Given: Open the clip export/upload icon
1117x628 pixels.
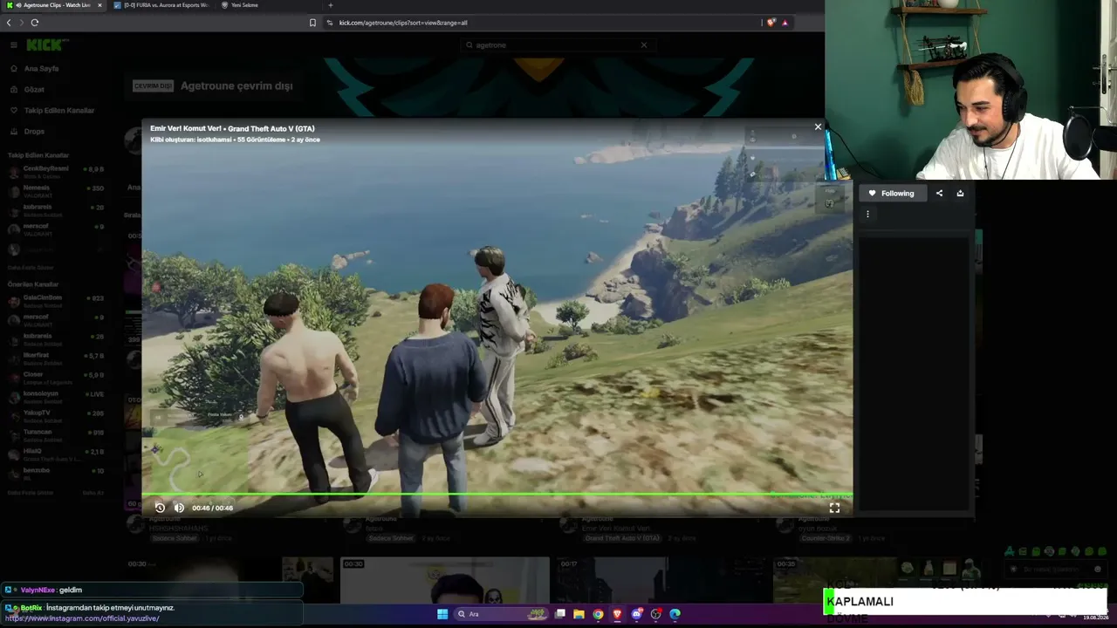Looking at the screenshot, I should (960, 194).
